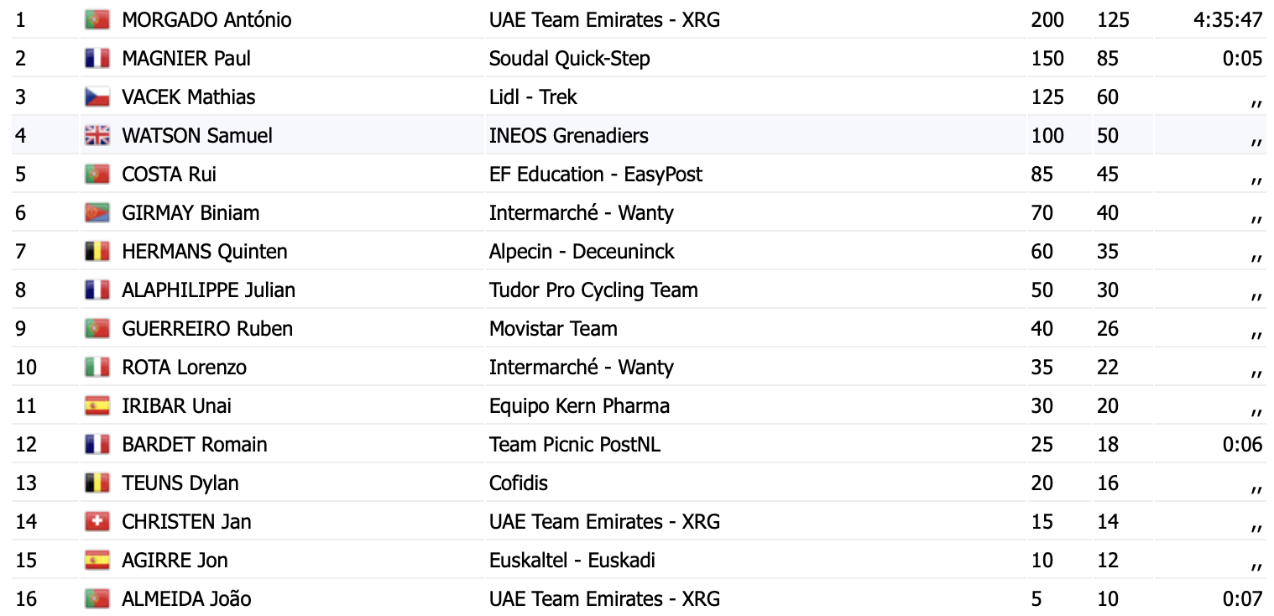Open EF Education - EasyPost team page

click(596, 174)
